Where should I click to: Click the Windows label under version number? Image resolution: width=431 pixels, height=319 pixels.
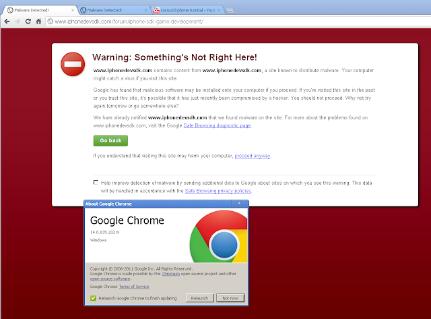point(98,240)
